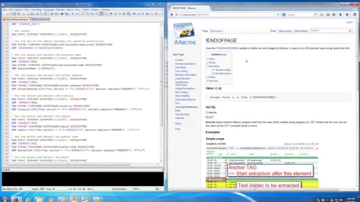This screenshot has width=360, height=202.
Task: Click the iMacros logo on wiki
Action: 185,34
